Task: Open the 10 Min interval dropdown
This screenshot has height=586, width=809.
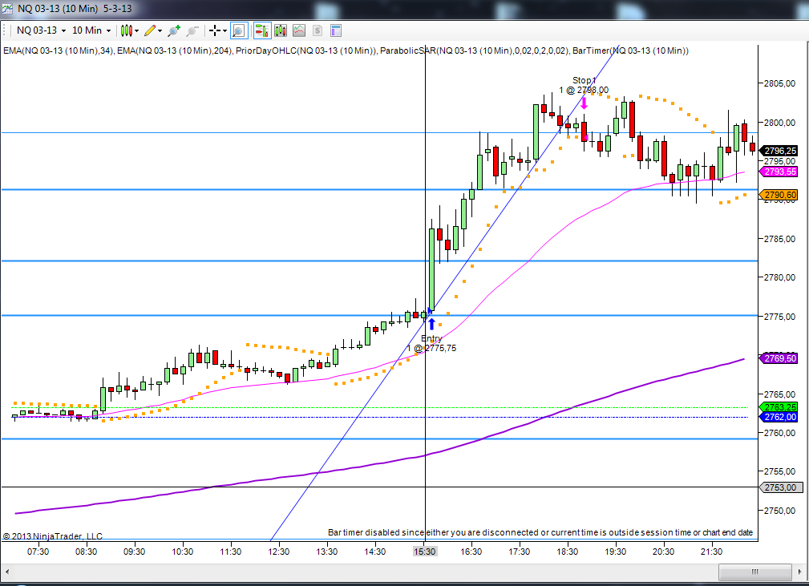Action: click(x=91, y=30)
